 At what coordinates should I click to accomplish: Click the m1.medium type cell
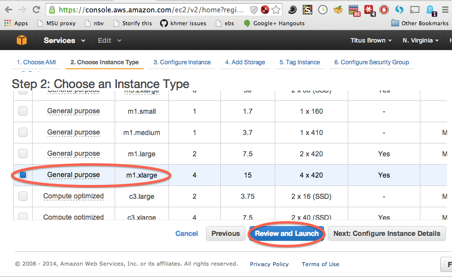[x=142, y=133]
